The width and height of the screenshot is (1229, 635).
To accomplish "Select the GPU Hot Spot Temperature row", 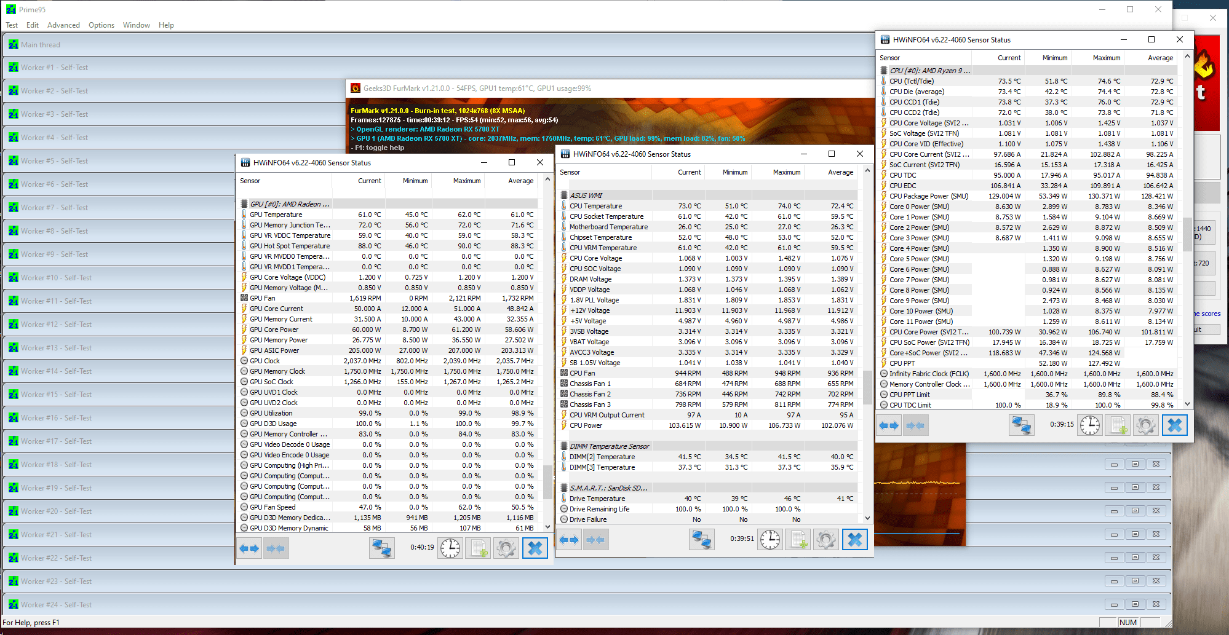I will point(388,246).
